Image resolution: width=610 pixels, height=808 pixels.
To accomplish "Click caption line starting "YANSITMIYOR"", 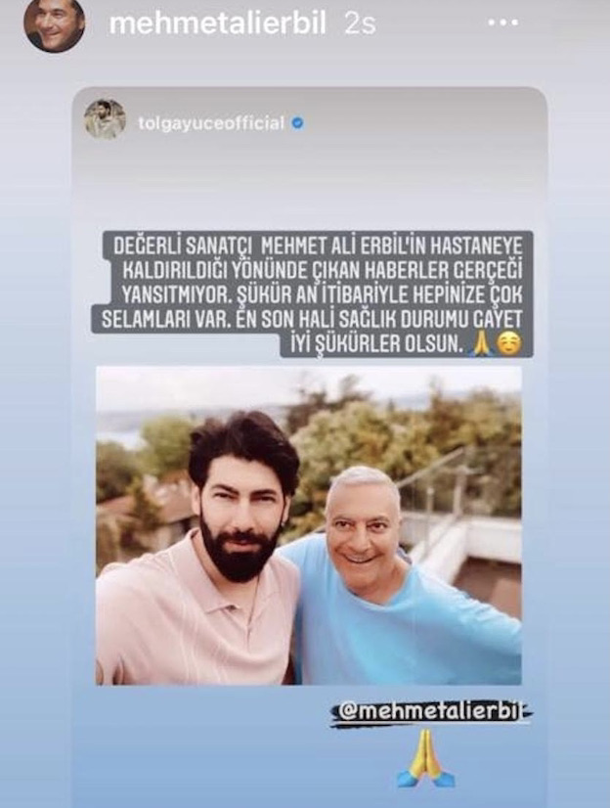I will coord(322,294).
